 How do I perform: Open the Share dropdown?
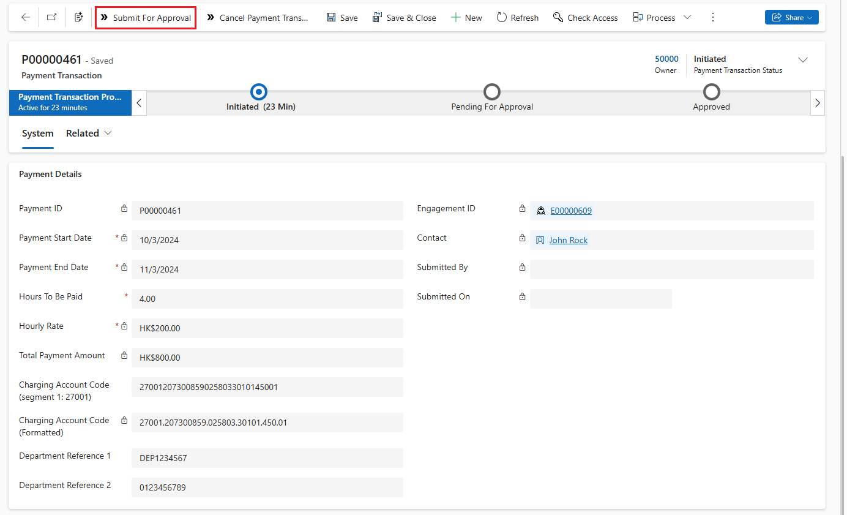[x=791, y=18]
